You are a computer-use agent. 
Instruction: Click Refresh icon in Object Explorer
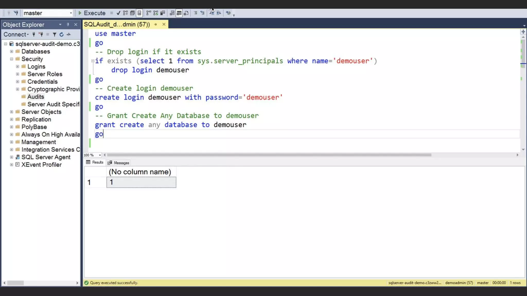coord(62,34)
